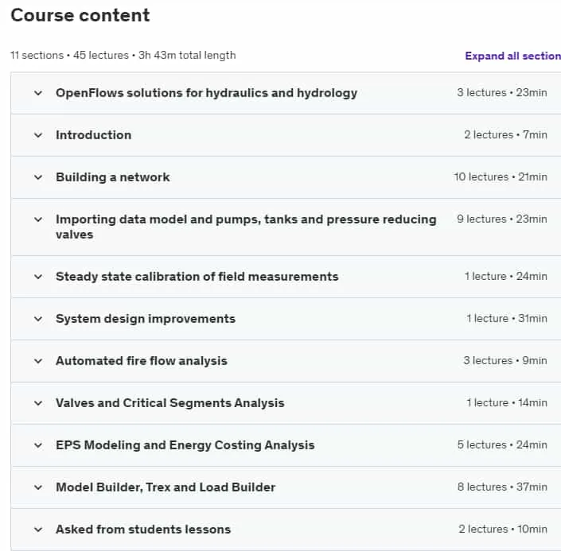The height and width of the screenshot is (551, 561).
Task: Click Expand all sections link
Action: [x=512, y=56]
